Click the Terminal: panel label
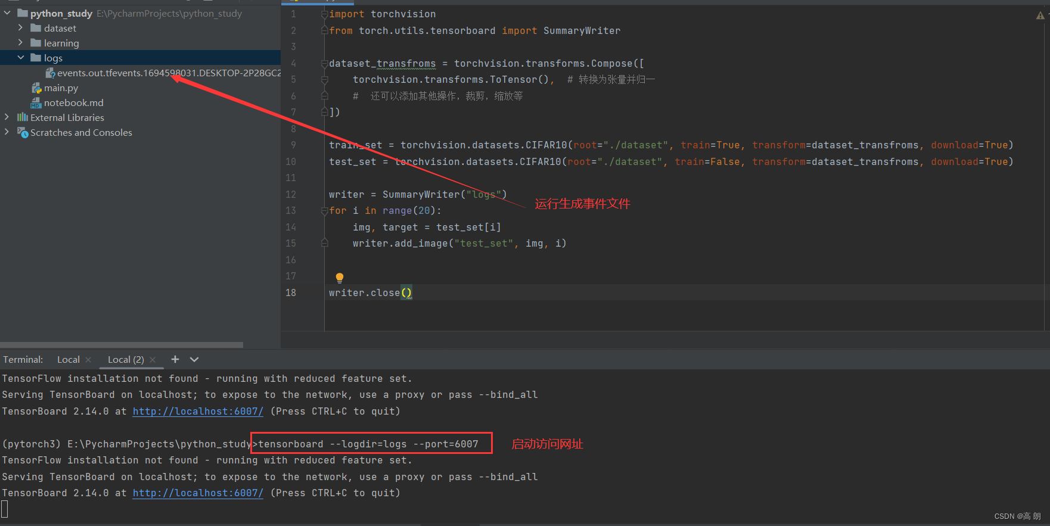Viewport: 1050px width, 526px height. click(x=23, y=359)
